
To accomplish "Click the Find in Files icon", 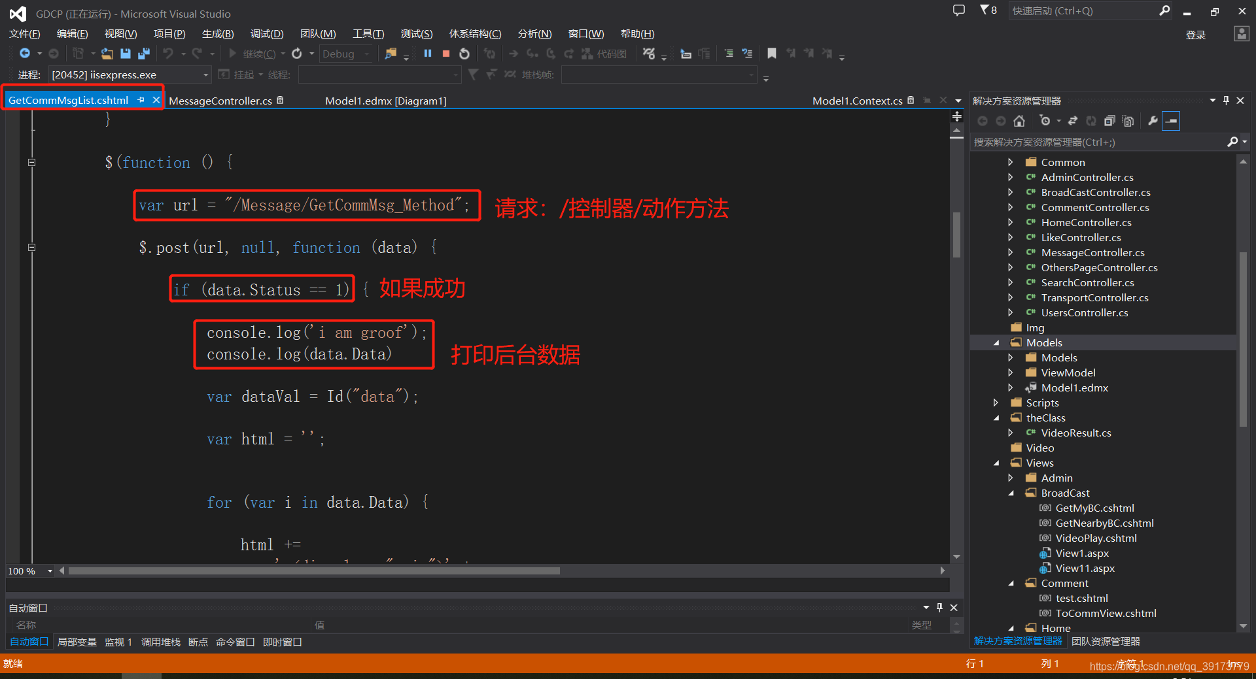I will point(391,54).
